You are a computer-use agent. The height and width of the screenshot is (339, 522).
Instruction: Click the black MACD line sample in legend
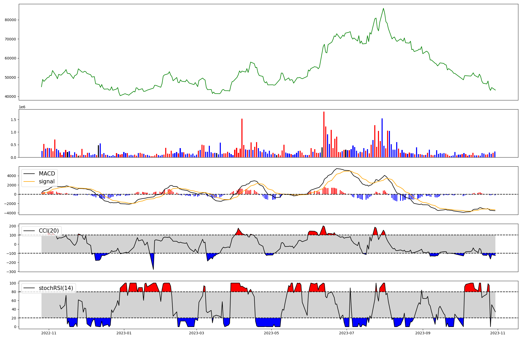coord(29,174)
